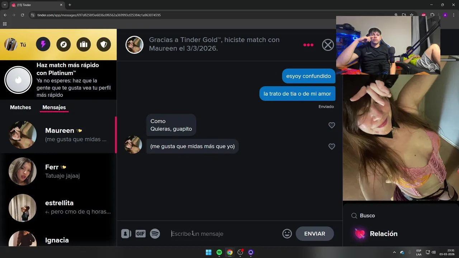The image size is (459, 258).
Task: Reload the Tinder page
Action: pyautogui.click(x=22, y=15)
